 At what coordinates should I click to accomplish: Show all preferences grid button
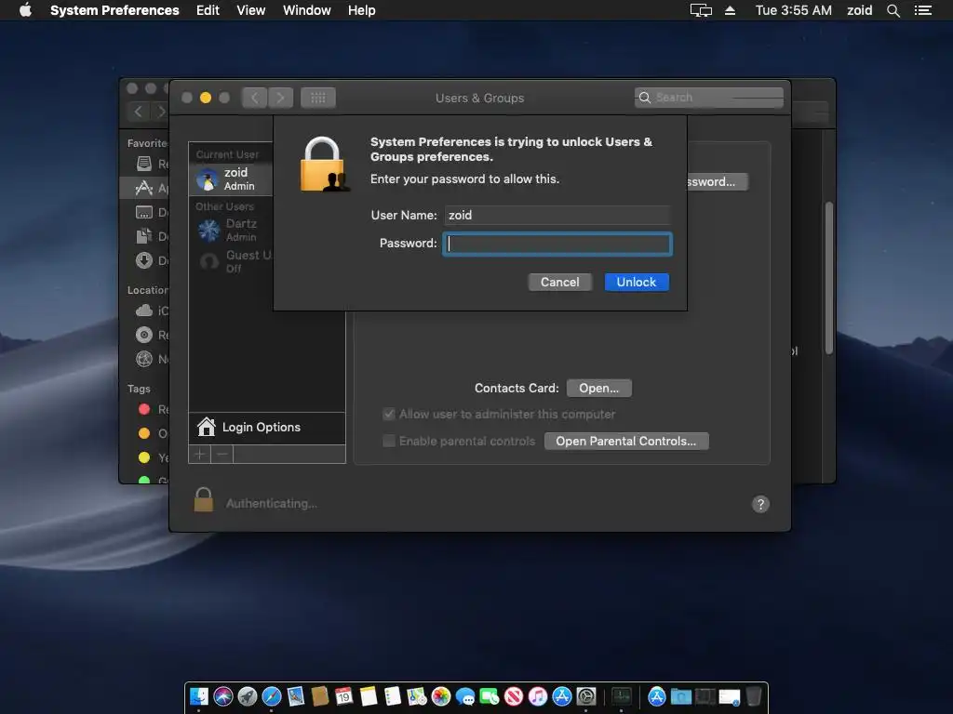318,98
